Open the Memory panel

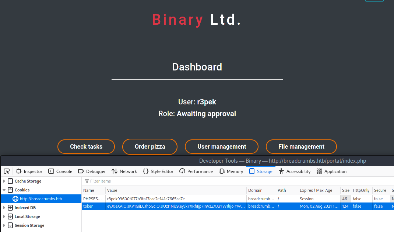click(231, 171)
